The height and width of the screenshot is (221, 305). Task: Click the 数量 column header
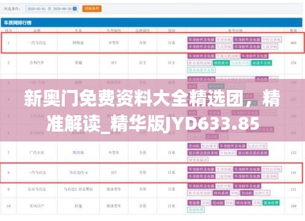293,31
